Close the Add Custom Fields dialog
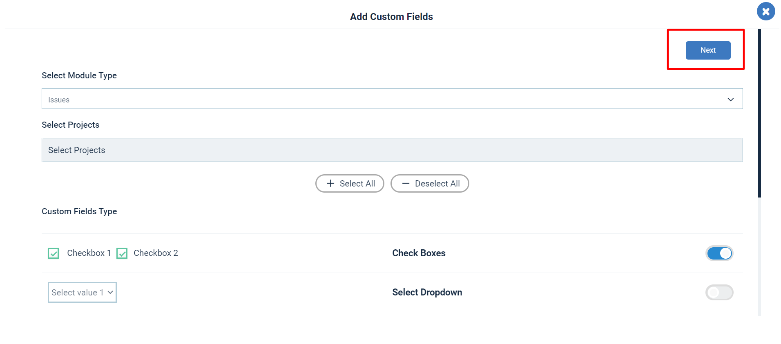Image resolution: width=781 pixels, height=344 pixels. (766, 11)
